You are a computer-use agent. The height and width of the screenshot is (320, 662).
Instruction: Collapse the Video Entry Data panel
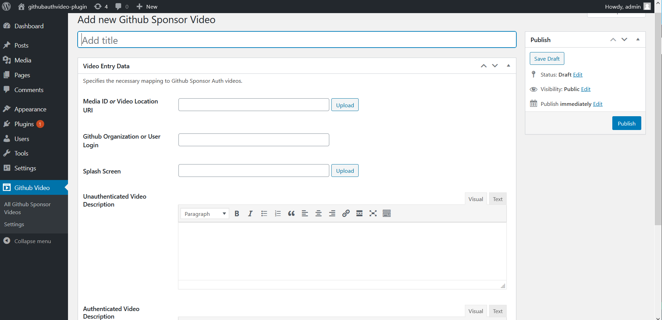tap(508, 66)
